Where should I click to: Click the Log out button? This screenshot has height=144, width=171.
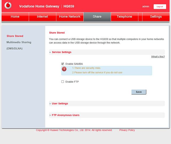click(160, 7)
